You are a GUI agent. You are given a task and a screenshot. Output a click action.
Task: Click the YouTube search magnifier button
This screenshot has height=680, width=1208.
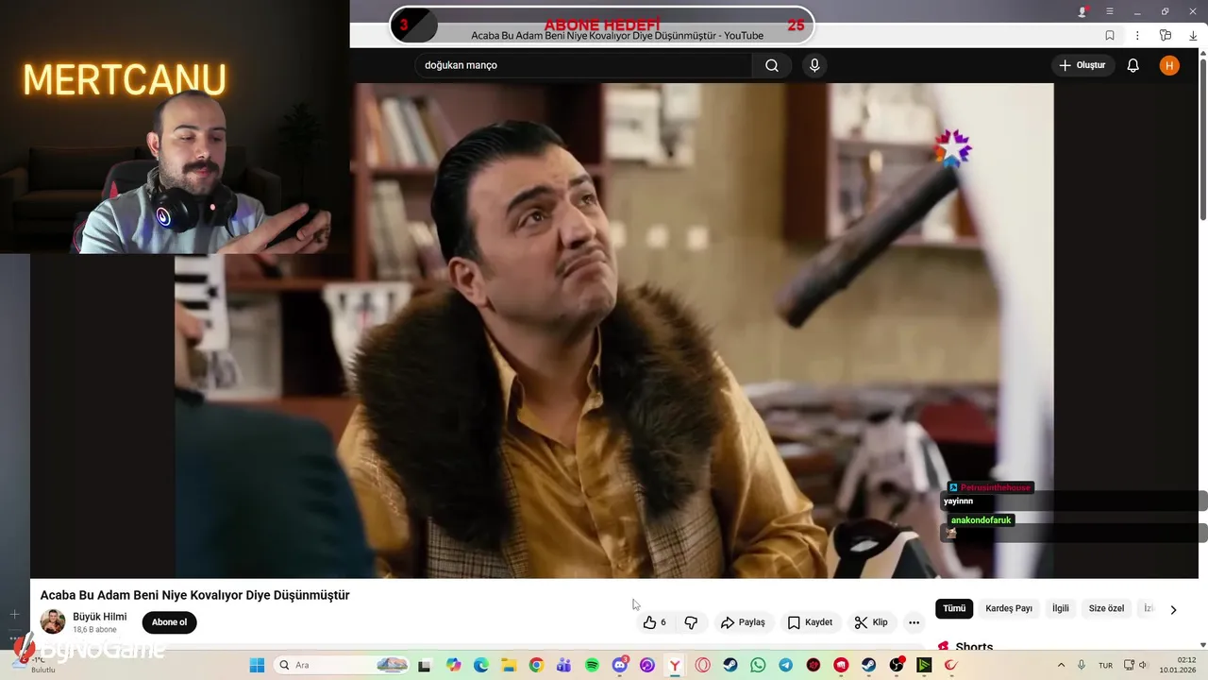tap(772, 65)
